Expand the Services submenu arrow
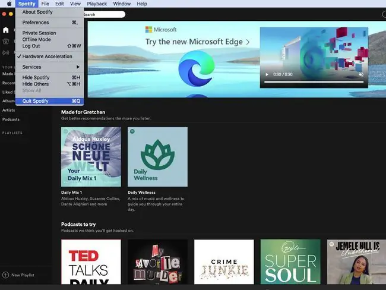 (78, 67)
